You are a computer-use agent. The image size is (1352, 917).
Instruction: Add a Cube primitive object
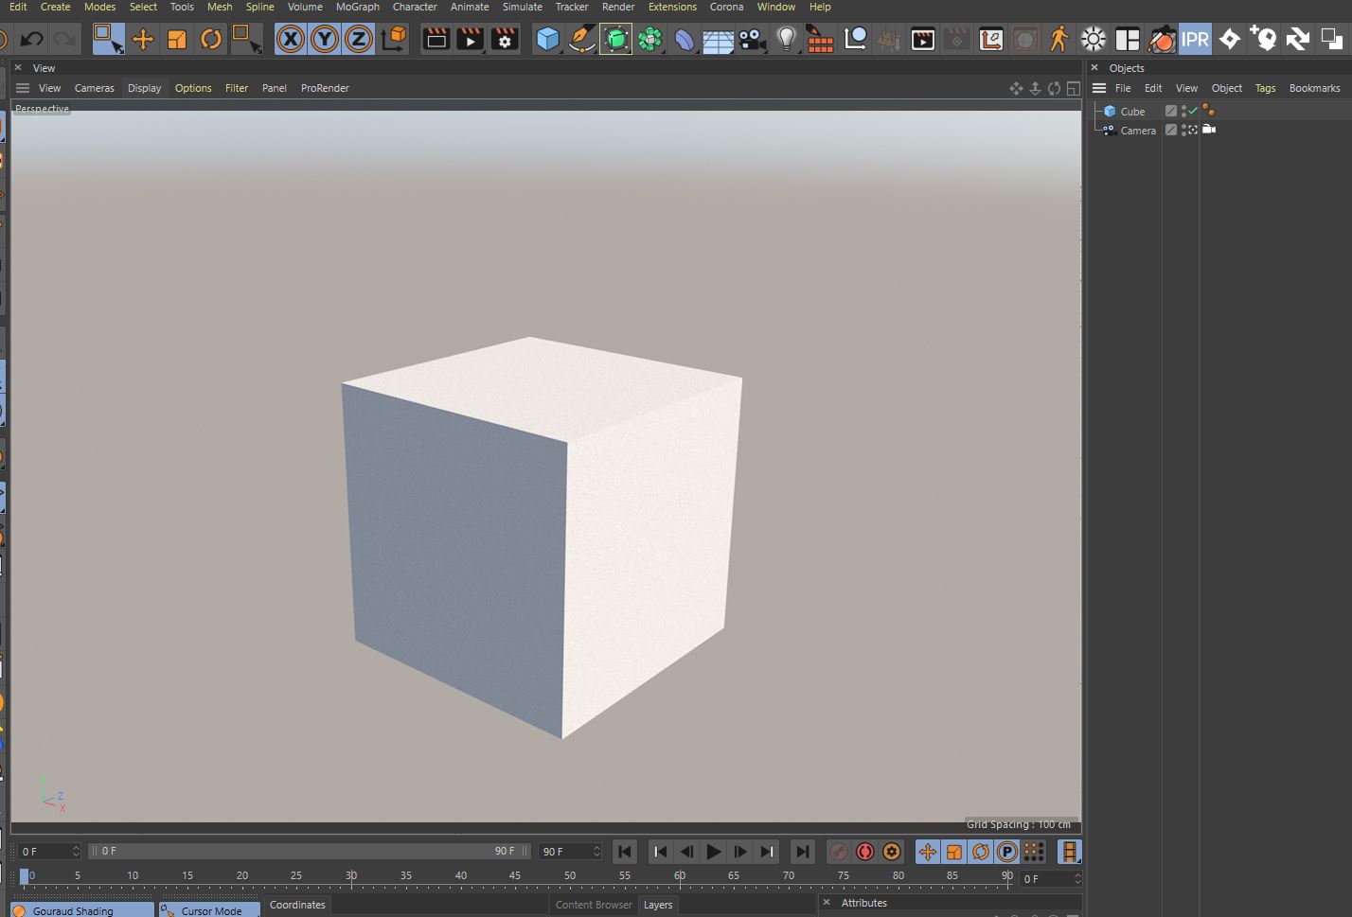(547, 39)
